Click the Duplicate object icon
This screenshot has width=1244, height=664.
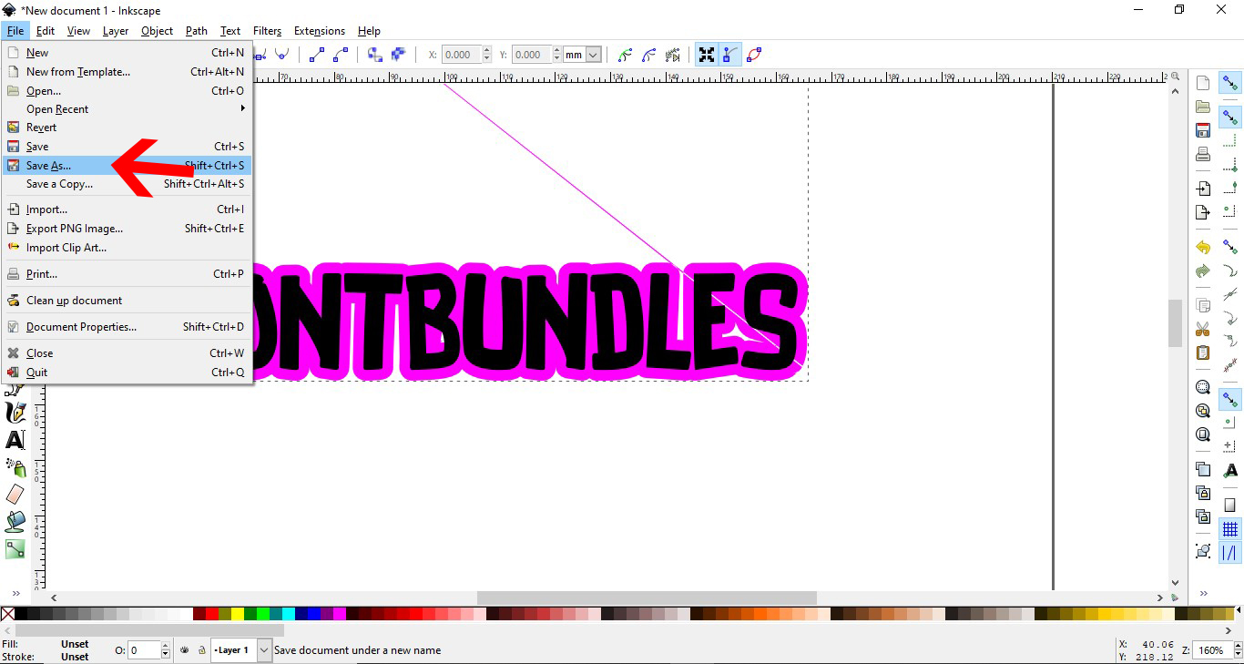(1203, 469)
